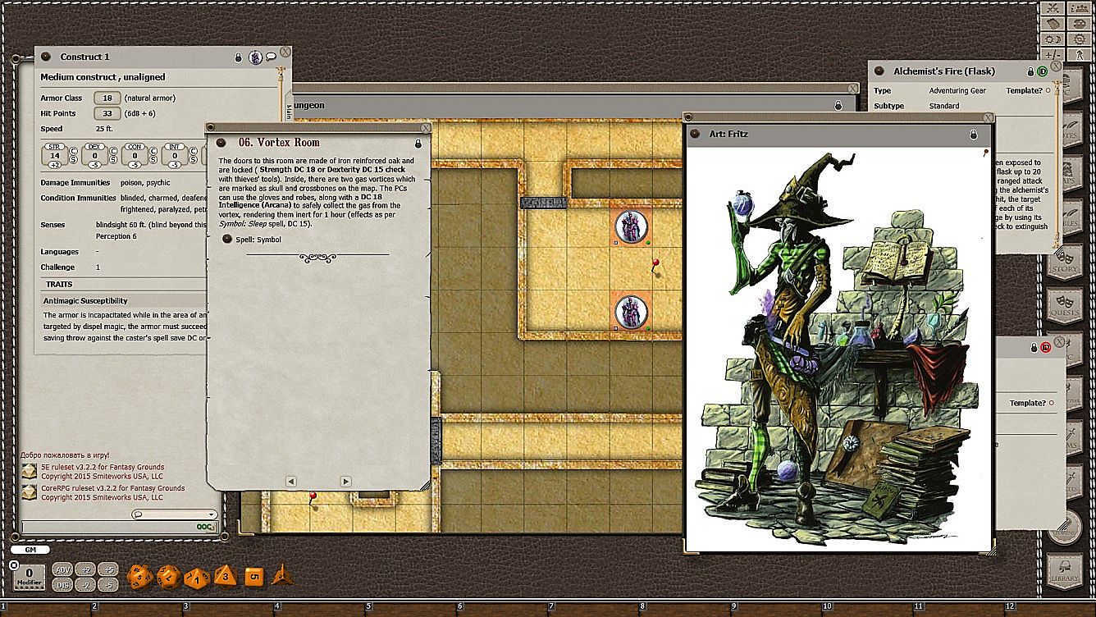Select the upper construct token on map
Screen dimensions: 1096x617
click(631, 227)
